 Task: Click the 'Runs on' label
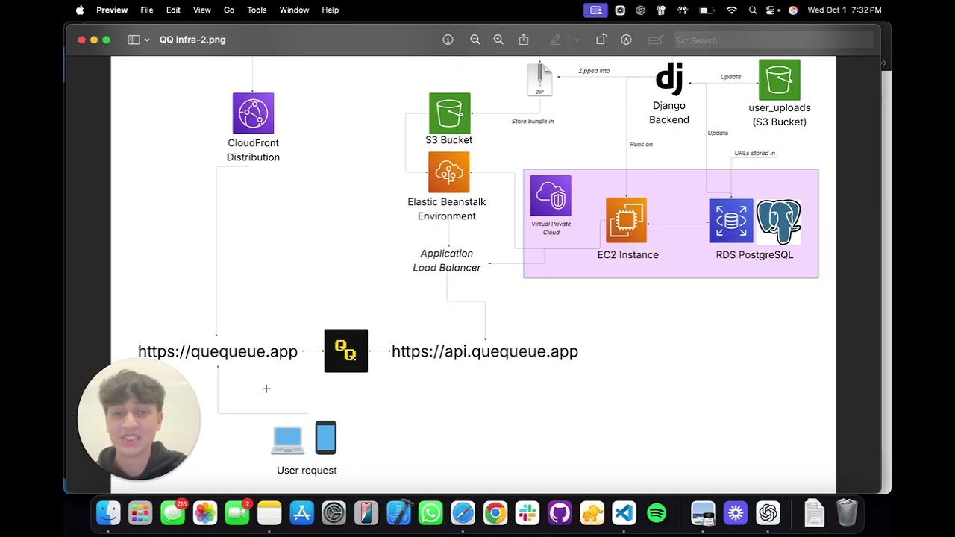click(641, 144)
